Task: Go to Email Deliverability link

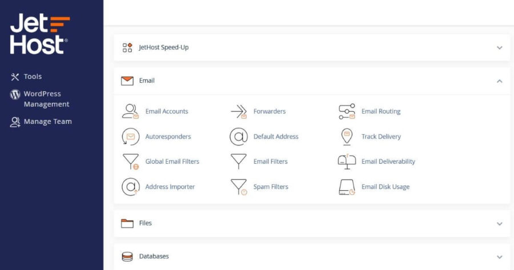Action: click(388, 162)
